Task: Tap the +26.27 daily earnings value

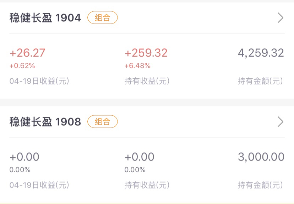Action: tap(27, 53)
